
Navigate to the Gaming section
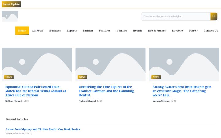(122, 31)
